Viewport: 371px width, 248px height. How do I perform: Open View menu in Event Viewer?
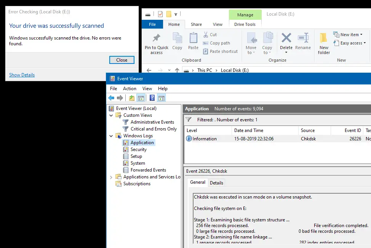[147, 89]
